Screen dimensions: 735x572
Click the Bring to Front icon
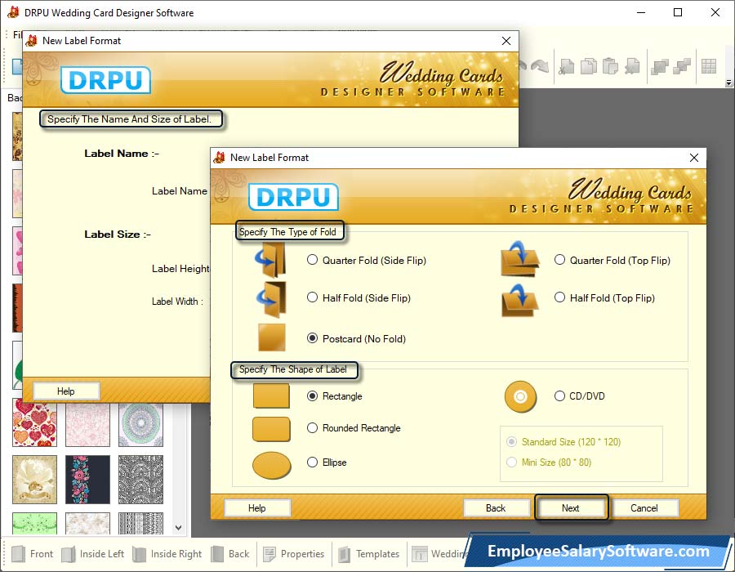coord(660,66)
